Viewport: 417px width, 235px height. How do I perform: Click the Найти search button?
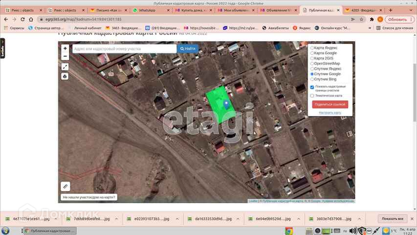point(188,49)
